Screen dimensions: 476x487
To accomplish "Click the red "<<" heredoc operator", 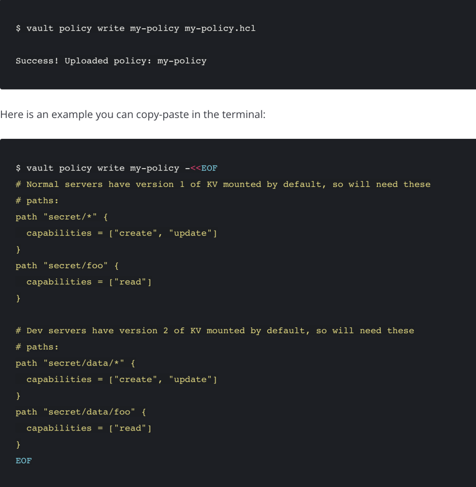I will pyautogui.click(x=195, y=168).
